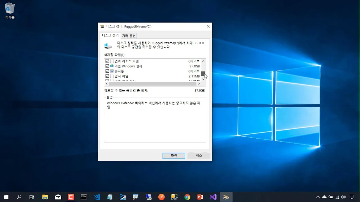Open Command Prompt from the taskbar
360x202 pixels.
click(x=84, y=197)
